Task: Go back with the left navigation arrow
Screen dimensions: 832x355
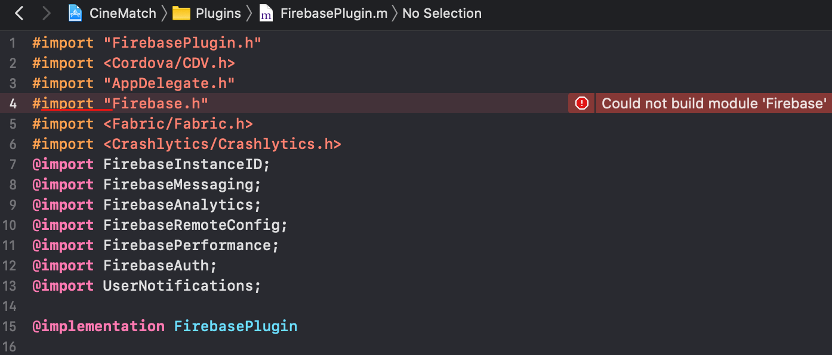Action: [x=19, y=13]
